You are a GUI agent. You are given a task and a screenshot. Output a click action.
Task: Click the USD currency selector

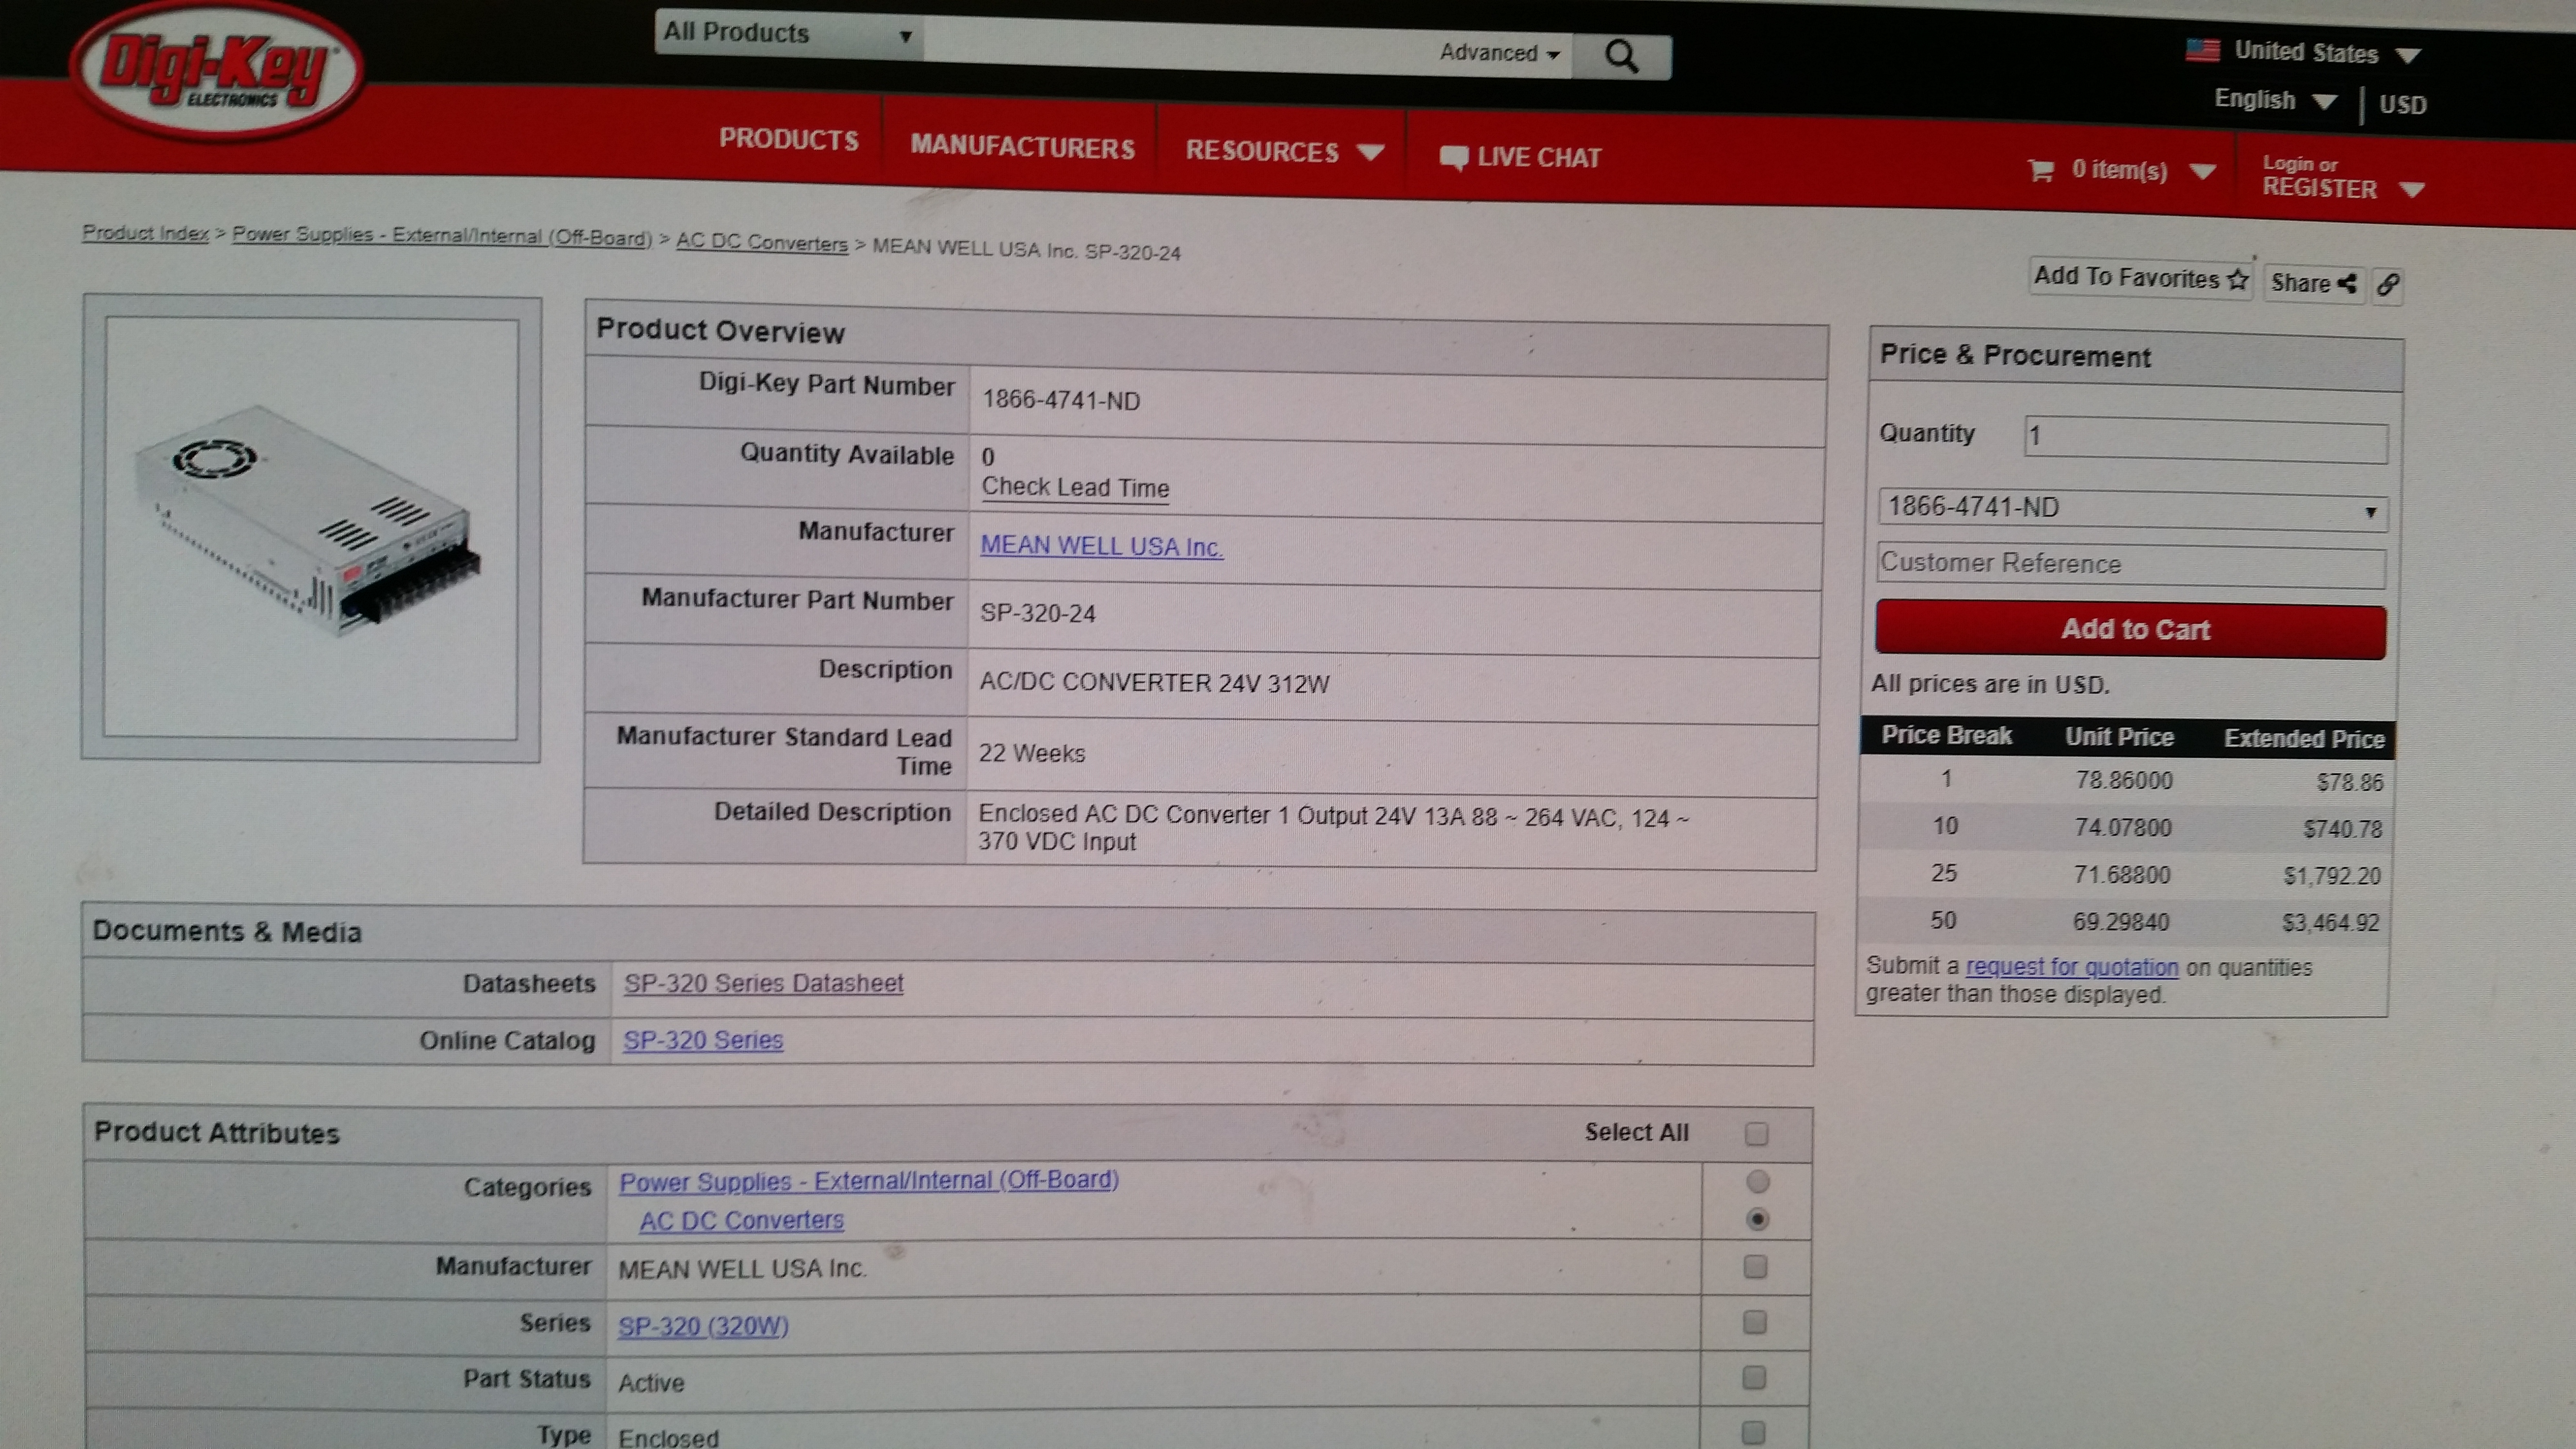tap(2402, 105)
